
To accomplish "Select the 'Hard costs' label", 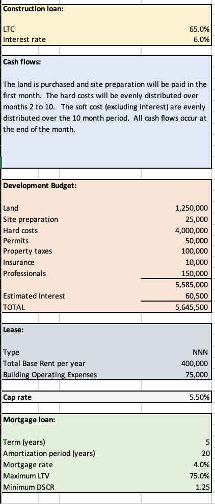I will click(x=20, y=231).
